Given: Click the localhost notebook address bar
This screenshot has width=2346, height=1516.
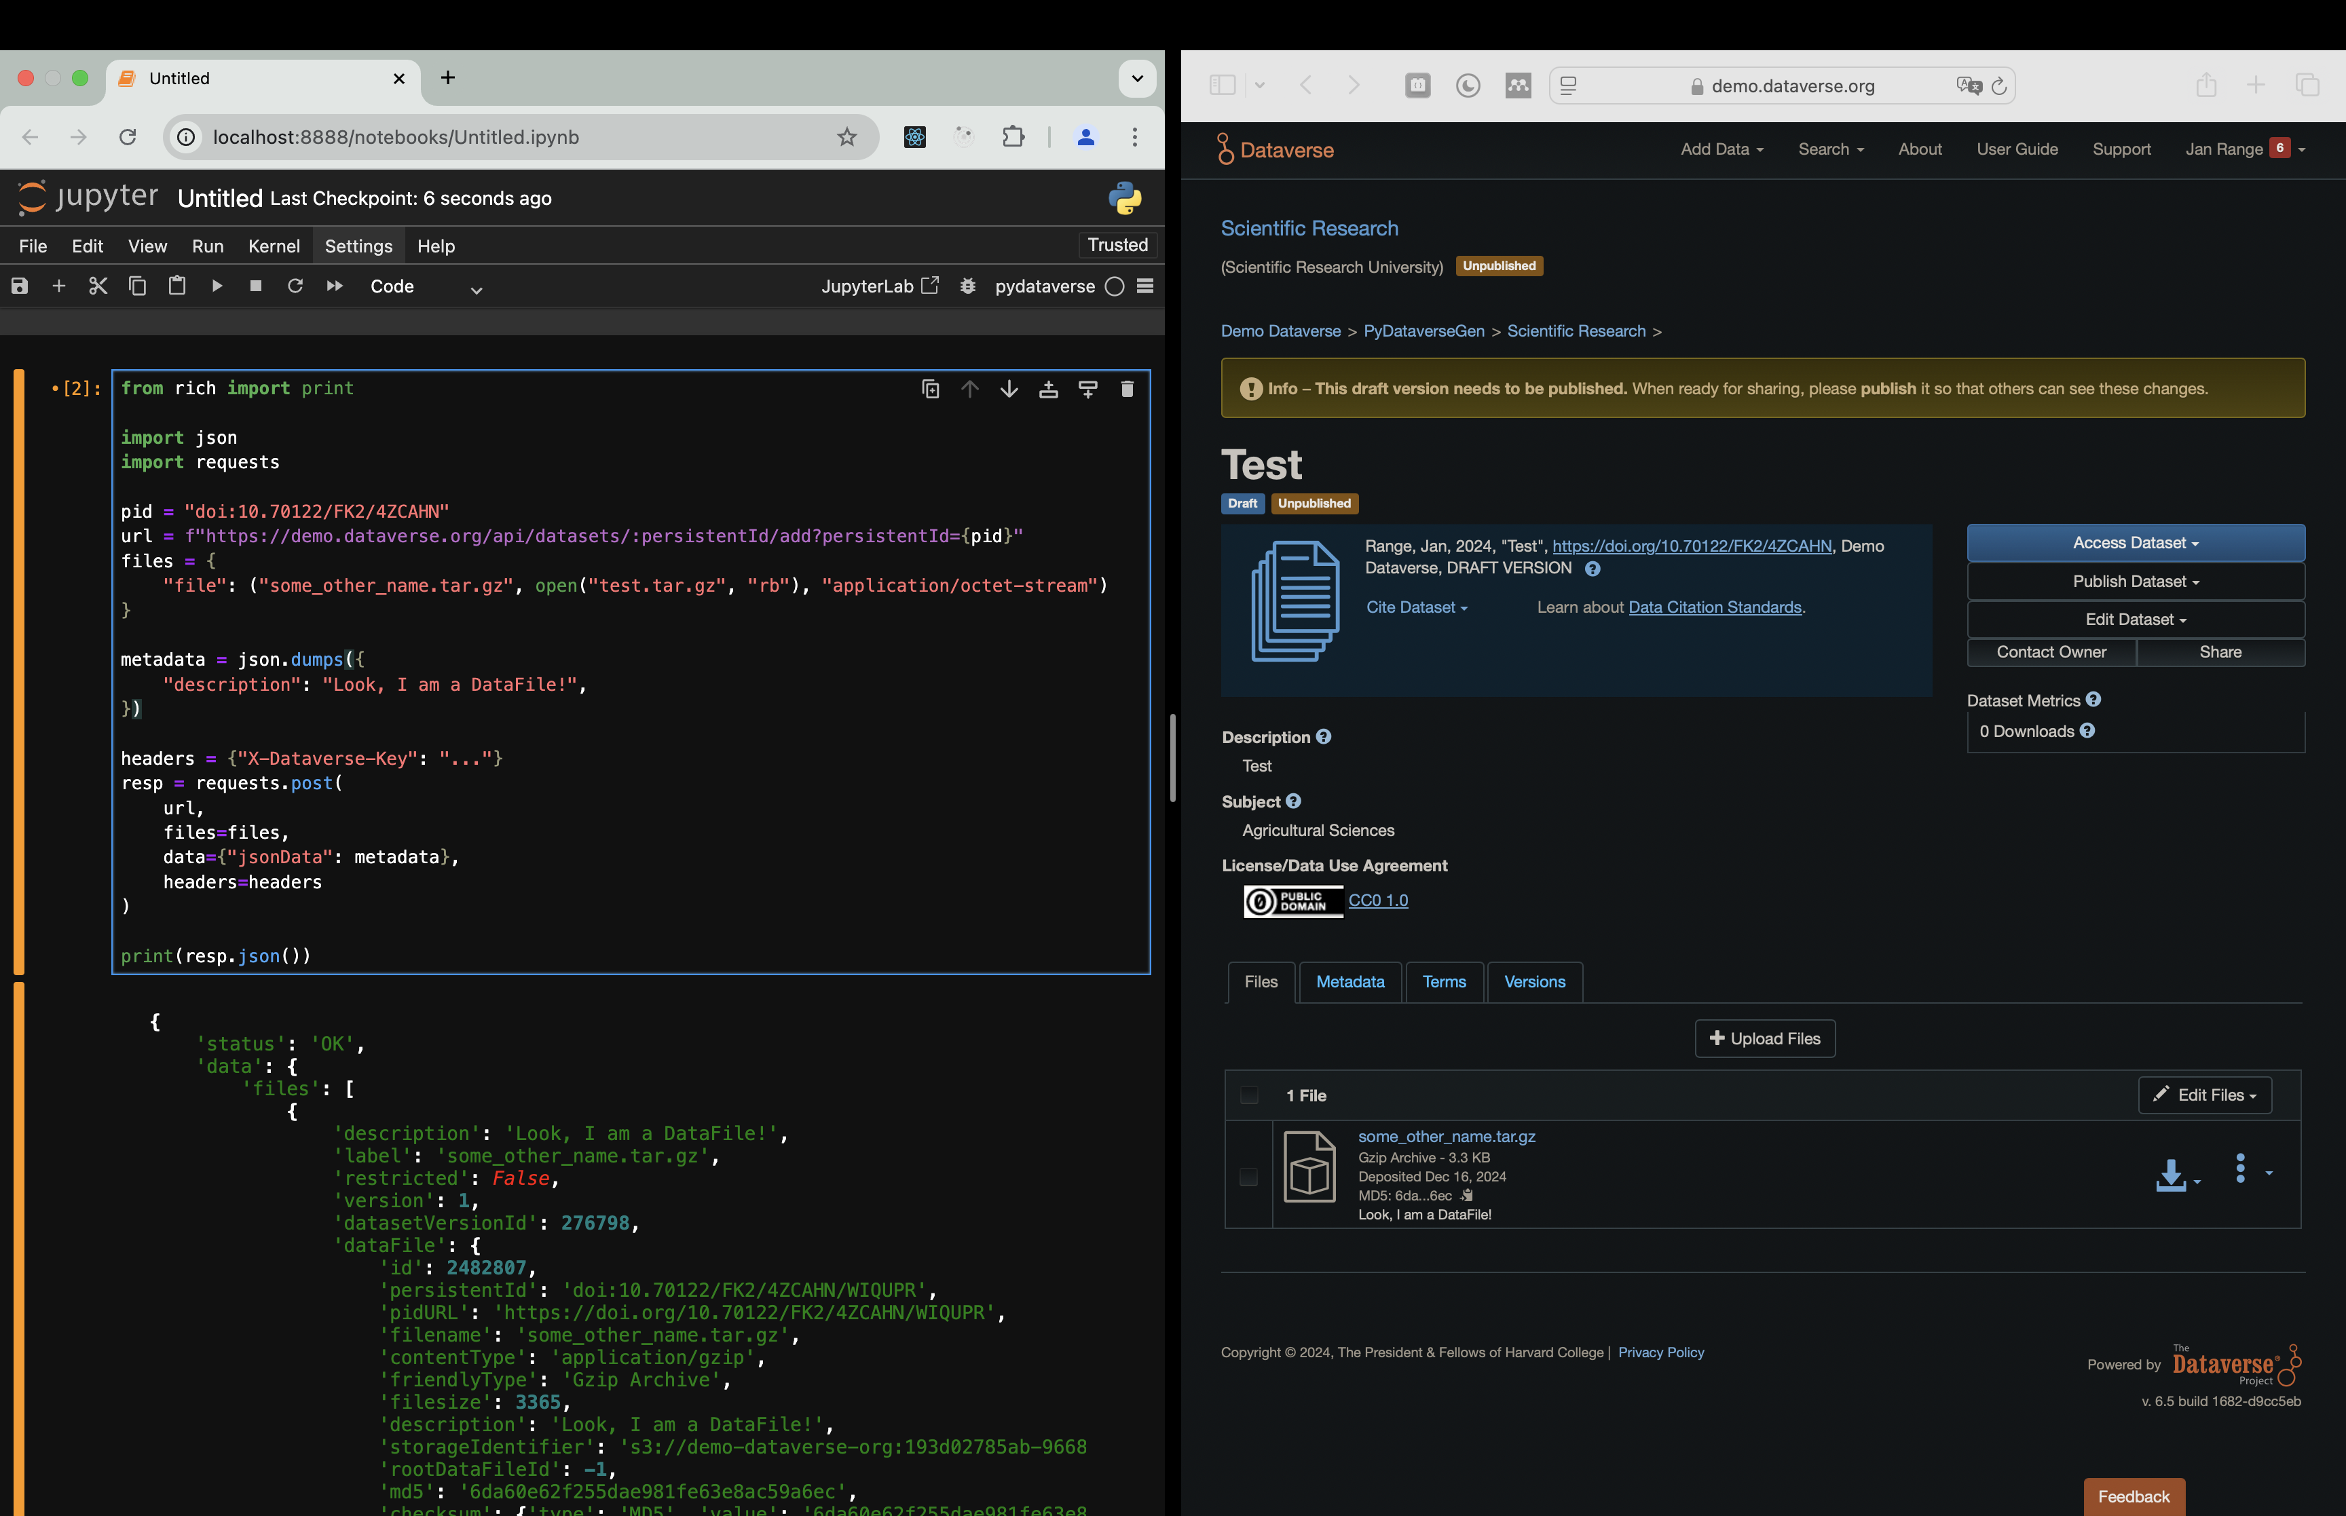Looking at the screenshot, I should 492,137.
